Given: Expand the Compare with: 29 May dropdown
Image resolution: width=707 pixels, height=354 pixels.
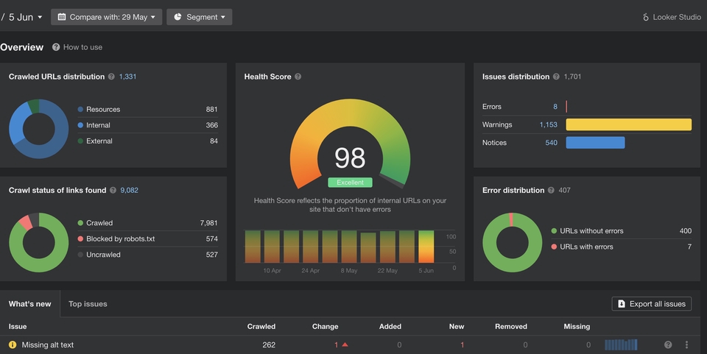Looking at the screenshot, I should 106,17.
